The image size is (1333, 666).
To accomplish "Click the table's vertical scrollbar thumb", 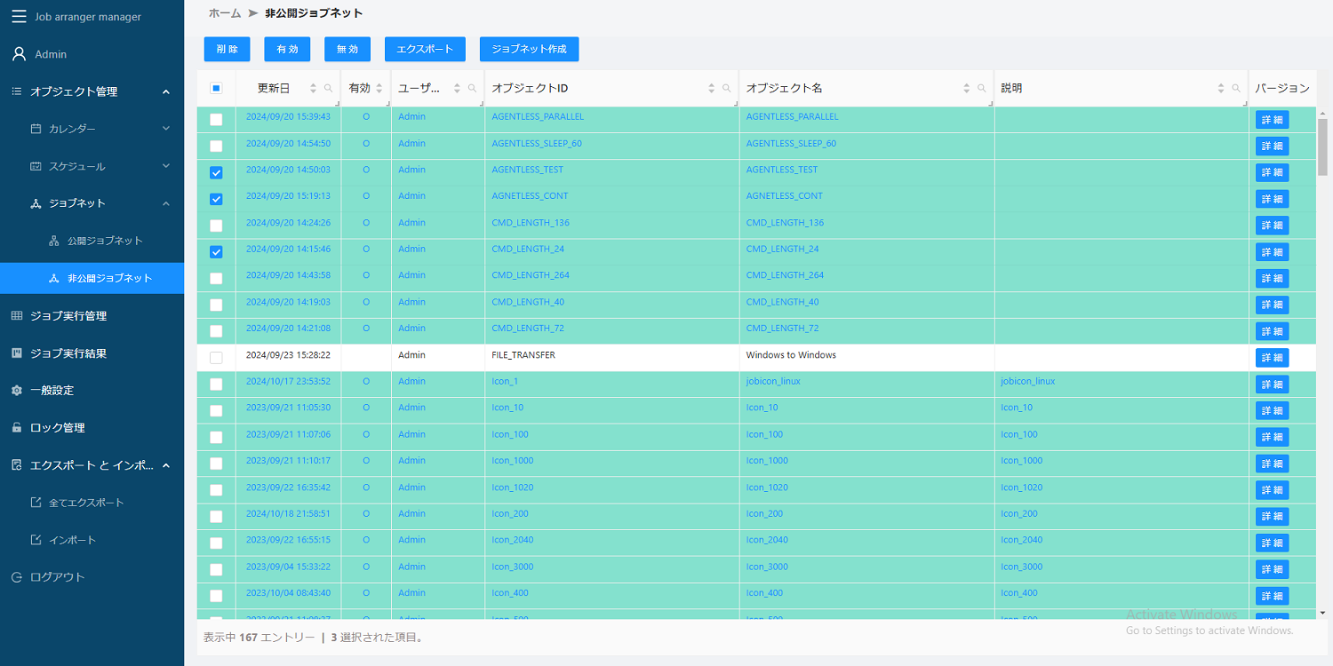I will tap(1322, 147).
